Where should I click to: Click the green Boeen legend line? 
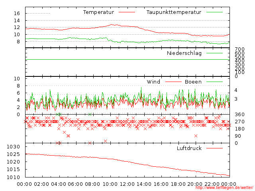(x=214, y=82)
